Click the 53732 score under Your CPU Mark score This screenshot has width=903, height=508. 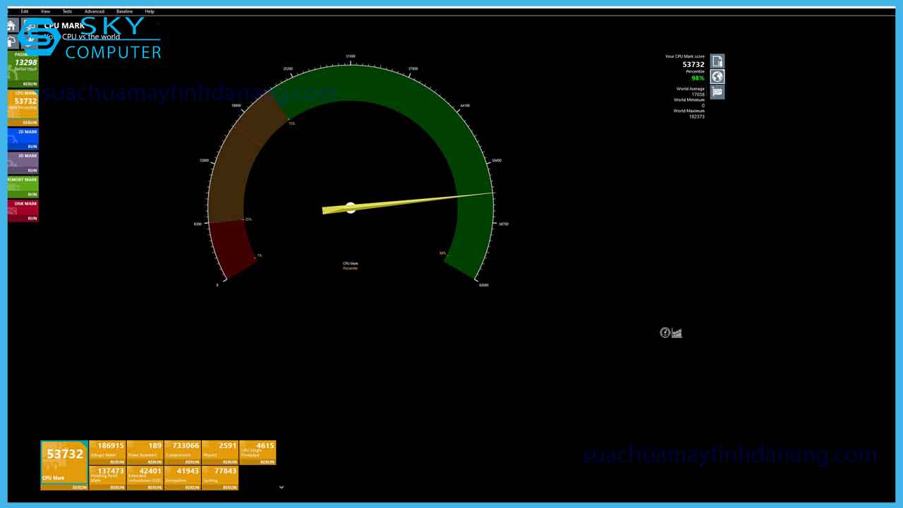click(693, 64)
